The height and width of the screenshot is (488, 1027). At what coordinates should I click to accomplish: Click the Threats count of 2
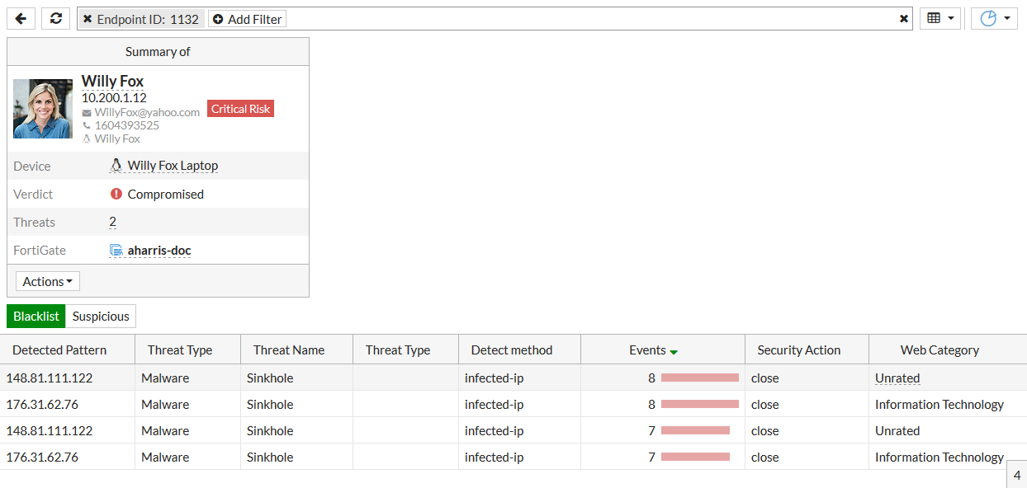pos(112,223)
